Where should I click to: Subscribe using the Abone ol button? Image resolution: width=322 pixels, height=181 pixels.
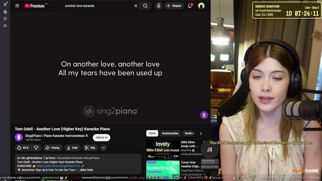tap(102, 138)
